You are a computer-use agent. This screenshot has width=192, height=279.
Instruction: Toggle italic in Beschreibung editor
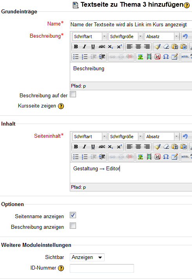(x=84, y=47)
